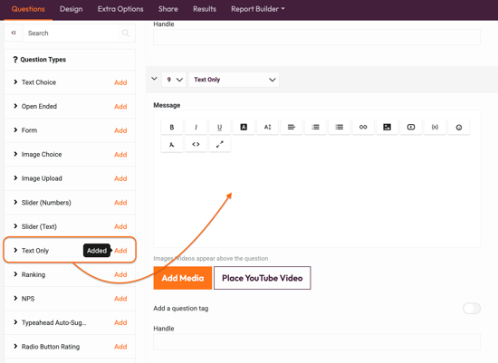498x363 pixels.
Task: Apply underline formatting in the message editor
Action: click(219, 127)
